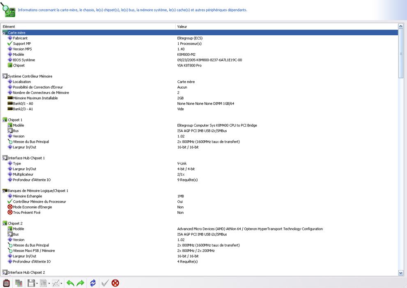Refresh the report with blue arrows icon
The width and height of the screenshot is (407, 288).
click(93, 283)
